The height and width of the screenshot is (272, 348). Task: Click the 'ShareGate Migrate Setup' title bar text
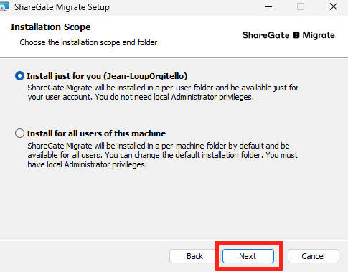click(x=62, y=7)
